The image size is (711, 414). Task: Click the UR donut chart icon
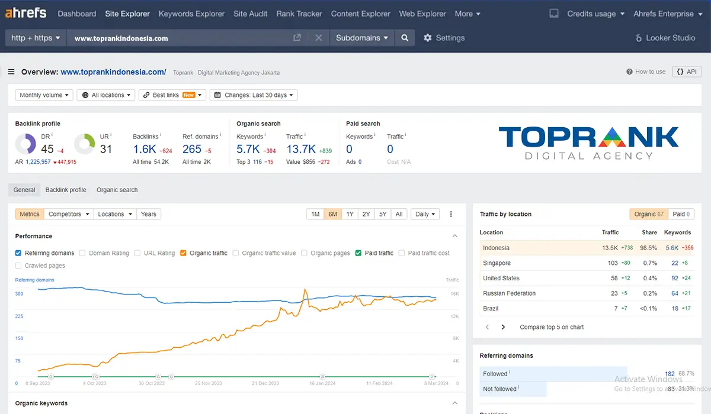85,144
